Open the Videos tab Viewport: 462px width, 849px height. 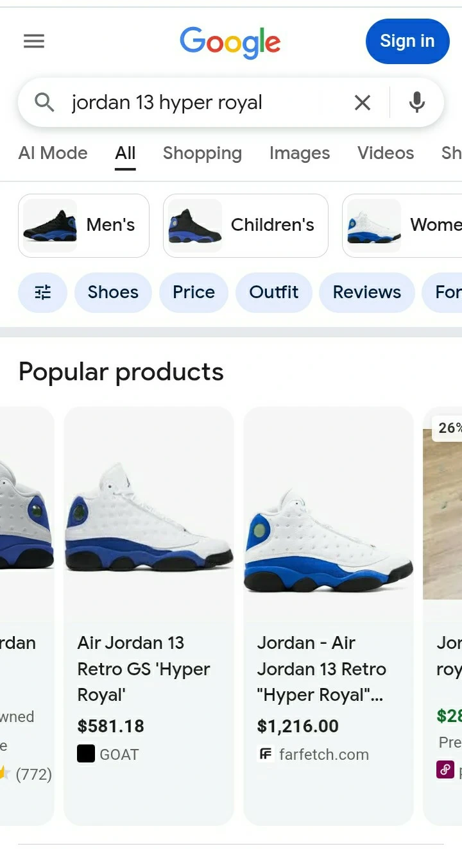(x=386, y=153)
